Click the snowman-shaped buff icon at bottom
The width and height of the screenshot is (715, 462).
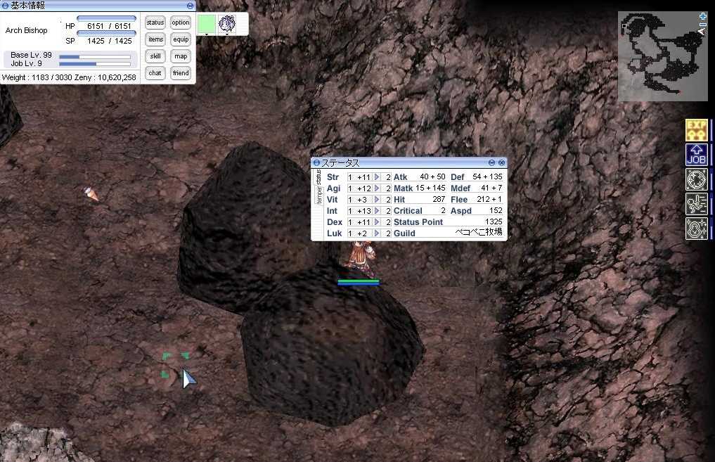pos(696,229)
